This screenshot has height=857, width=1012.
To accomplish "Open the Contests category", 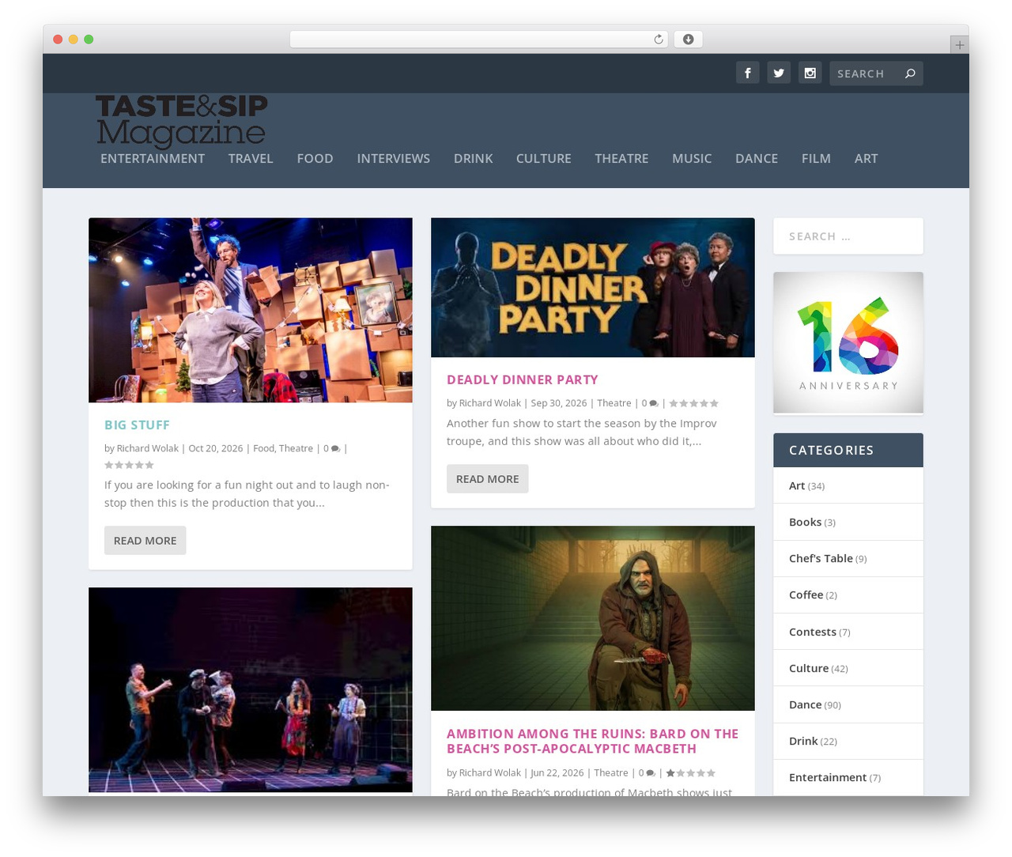I will (x=813, y=632).
